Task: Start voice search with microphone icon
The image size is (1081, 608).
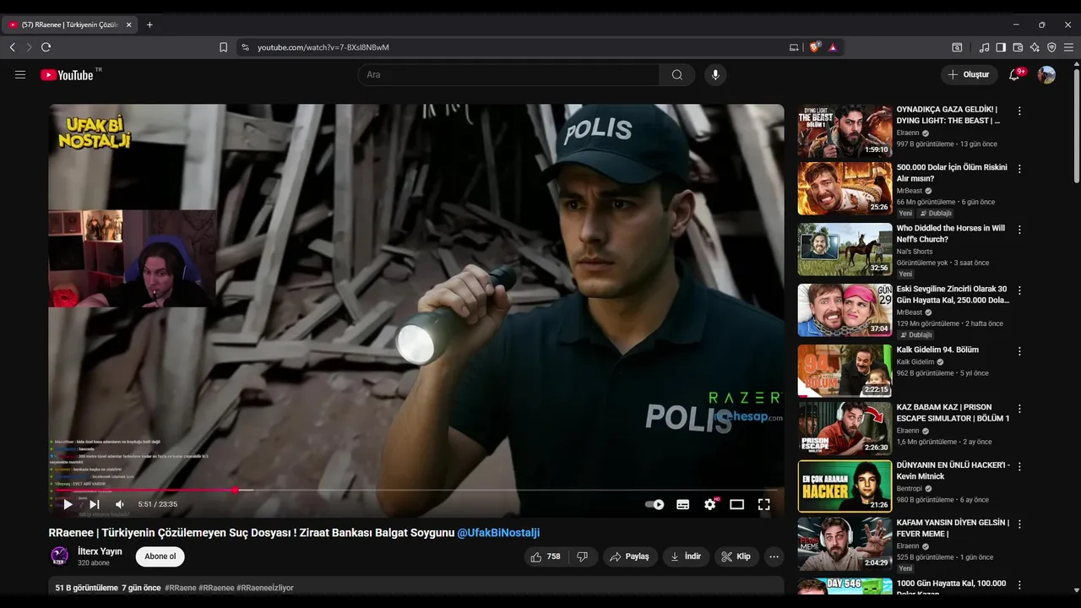Action: [715, 74]
